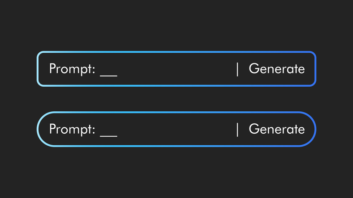Place cursor on the underscore placeholder in the rectangular bar
Image resolution: width=353 pixels, height=198 pixels.
(x=108, y=75)
